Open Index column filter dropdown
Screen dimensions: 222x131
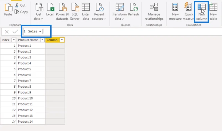14,40
